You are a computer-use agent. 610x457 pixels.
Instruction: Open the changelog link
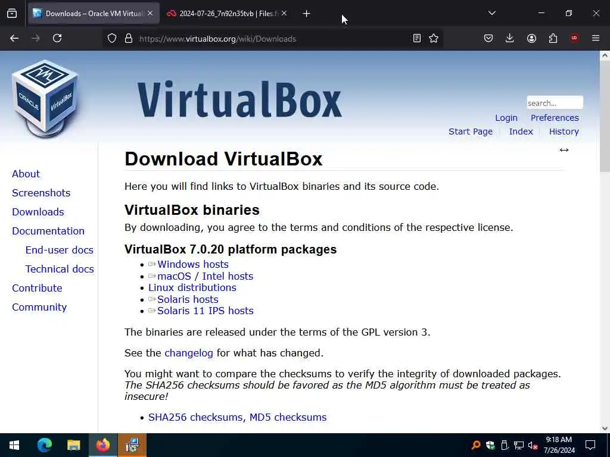pos(189,353)
